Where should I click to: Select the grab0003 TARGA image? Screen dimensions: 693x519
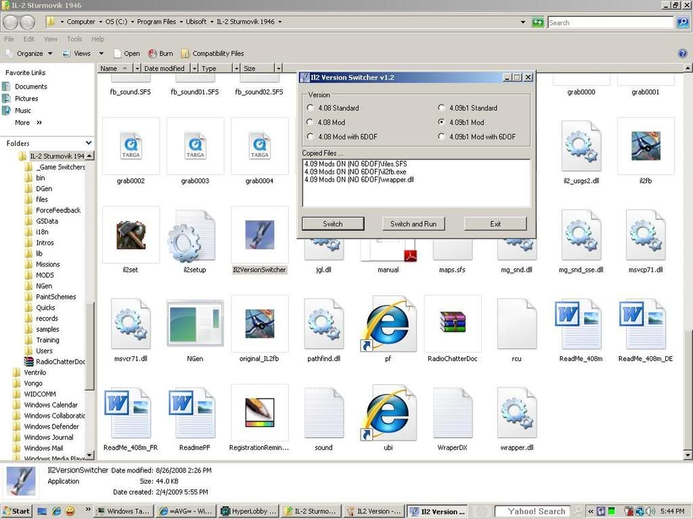point(195,146)
